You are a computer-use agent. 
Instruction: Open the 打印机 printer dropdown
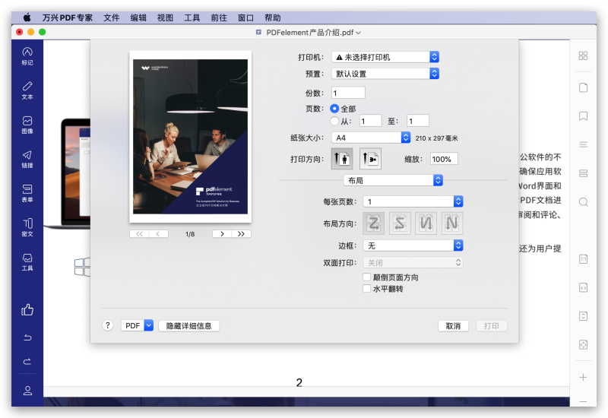click(x=385, y=57)
